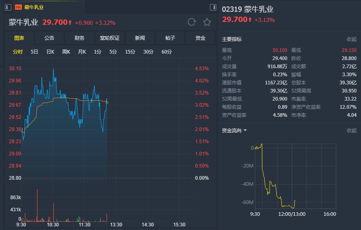Choose the 60分 chart interval

point(167,52)
